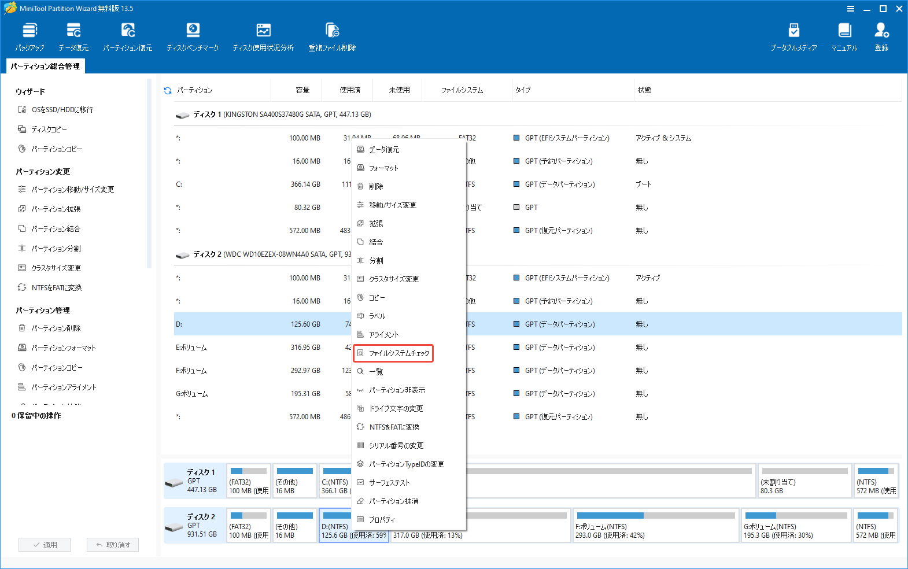908x569 pixels.
Task: Select データ復元 in context menu
Action: 409,149
